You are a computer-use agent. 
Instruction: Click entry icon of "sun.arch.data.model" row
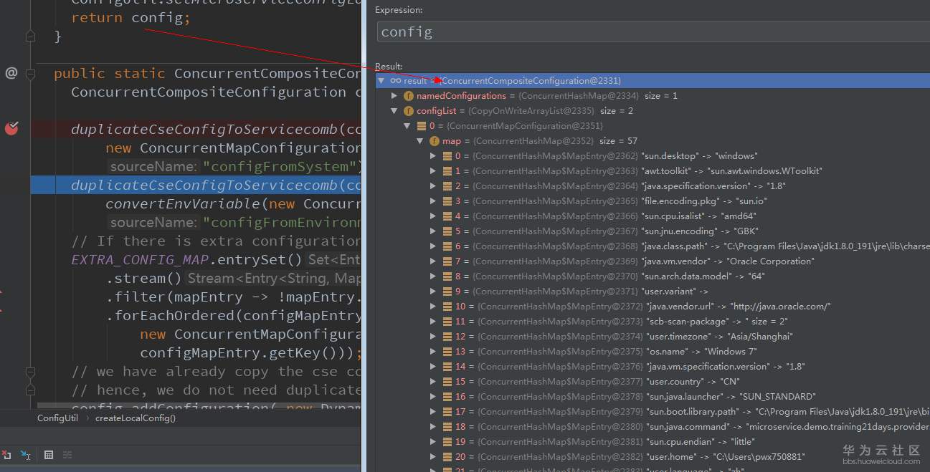pyautogui.click(x=447, y=276)
